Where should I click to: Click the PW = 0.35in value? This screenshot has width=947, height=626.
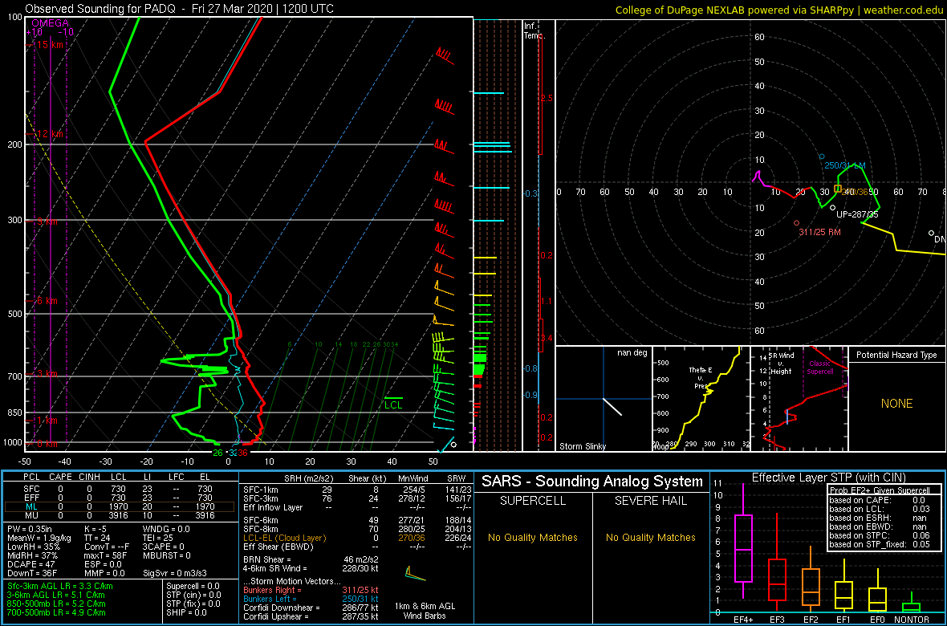pyautogui.click(x=32, y=530)
